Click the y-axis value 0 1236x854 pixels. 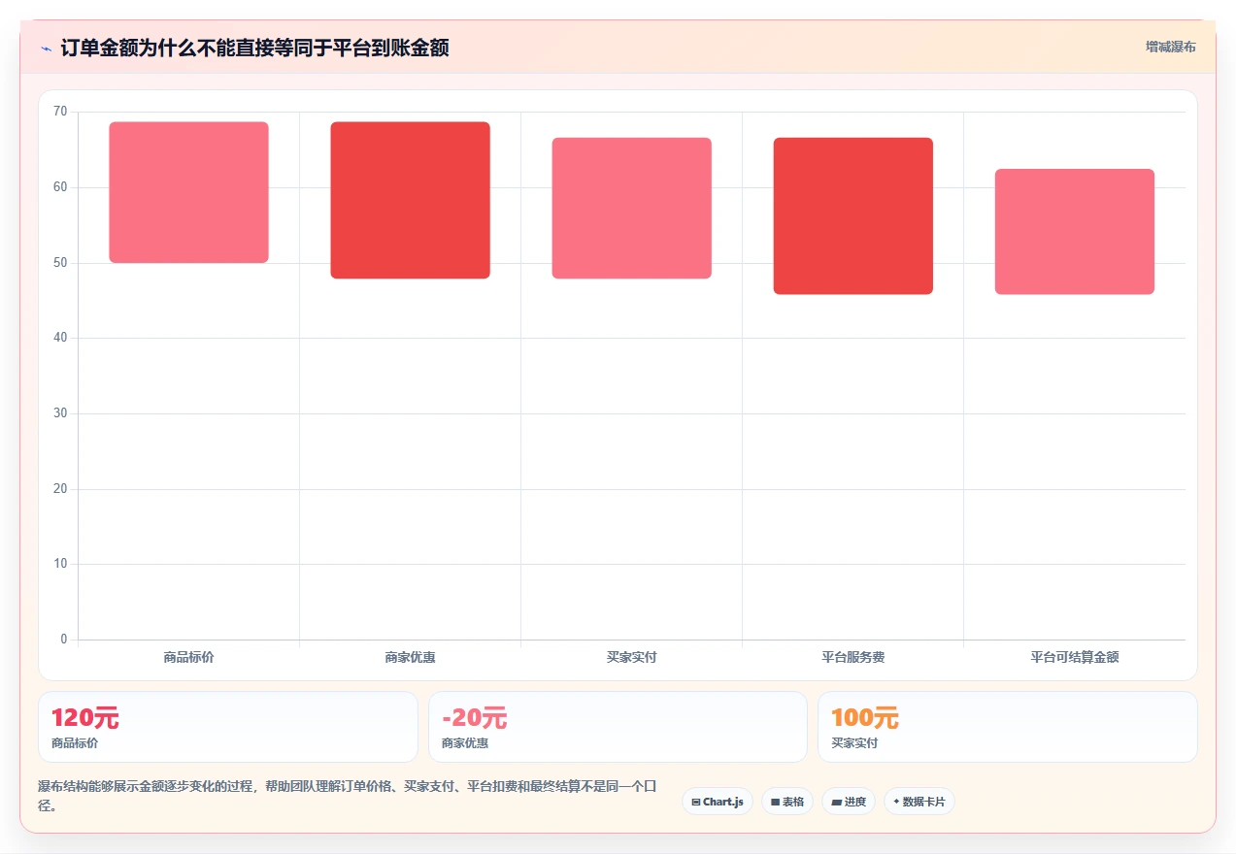64,639
